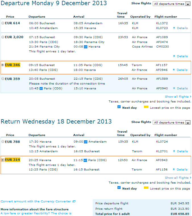Select the EUR 788 return flight
Image resolution: width=192 pixels, height=216 pixels.
[3, 141]
